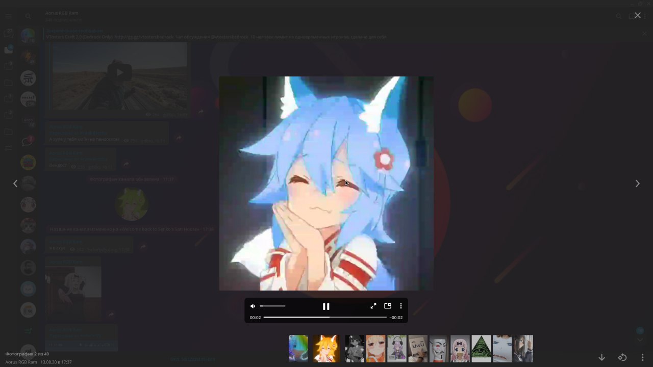
Task: Click the date 13.08.20 в 17:37
Action: [x=56, y=362]
